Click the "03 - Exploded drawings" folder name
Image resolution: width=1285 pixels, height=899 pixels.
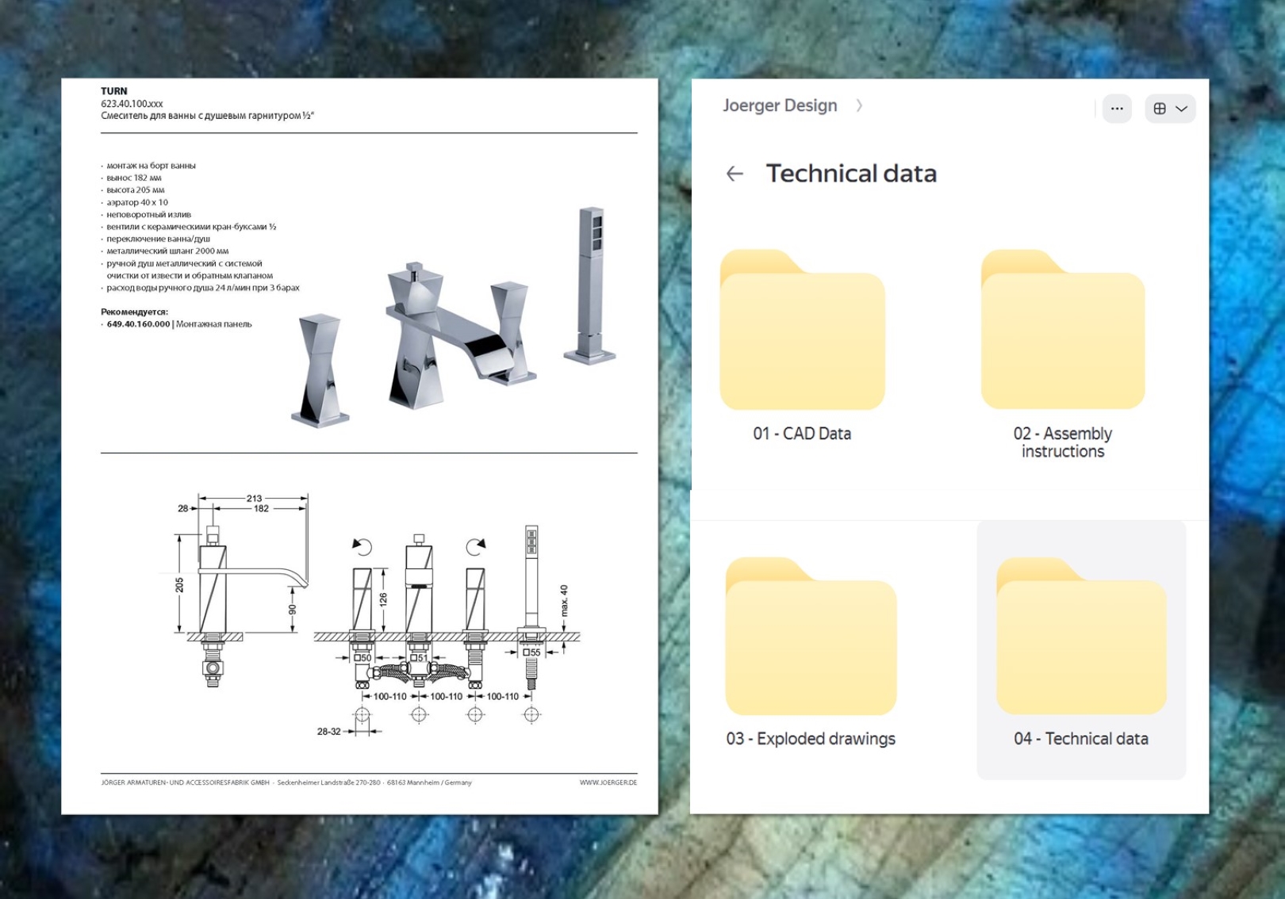pyautogui.click(x=811, y=739)
